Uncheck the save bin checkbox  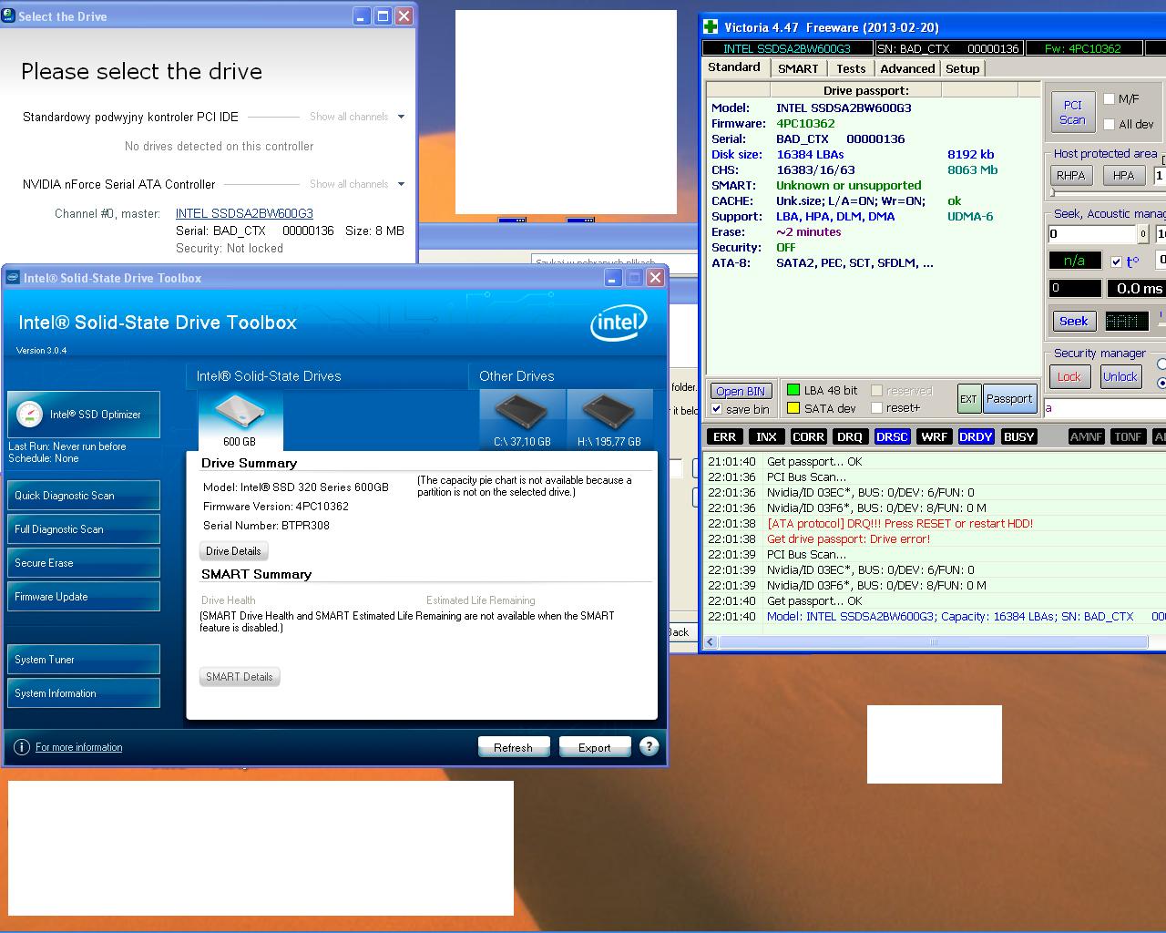click(x=716, y=409)
